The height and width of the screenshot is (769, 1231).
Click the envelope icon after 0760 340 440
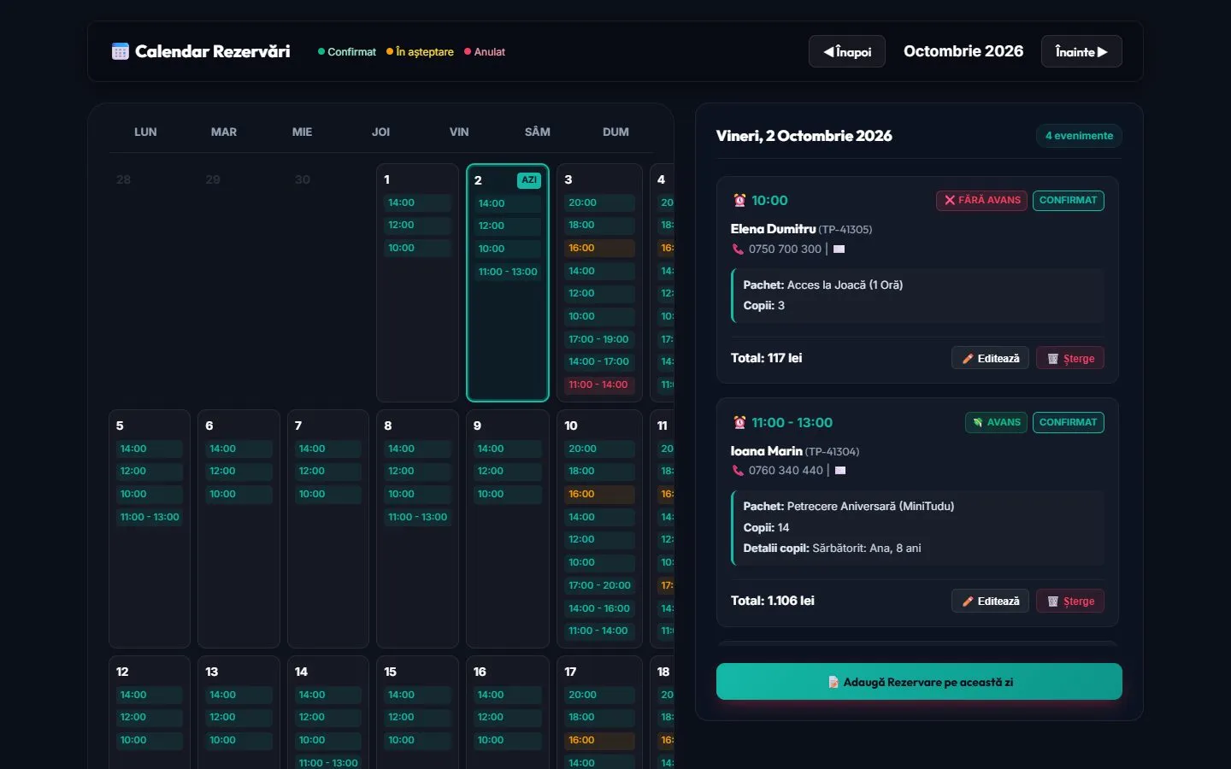click(840, 471)
